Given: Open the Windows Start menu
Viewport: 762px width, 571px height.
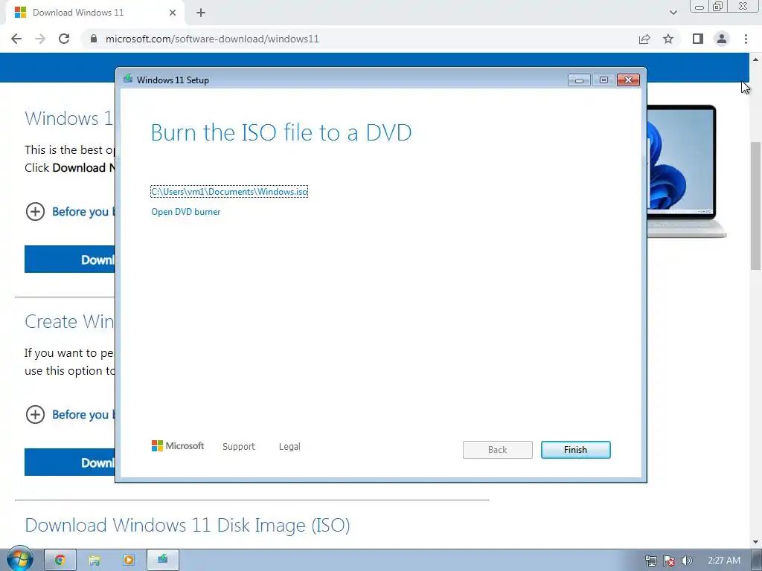Looking at the screenshot, I should point(20,559).
